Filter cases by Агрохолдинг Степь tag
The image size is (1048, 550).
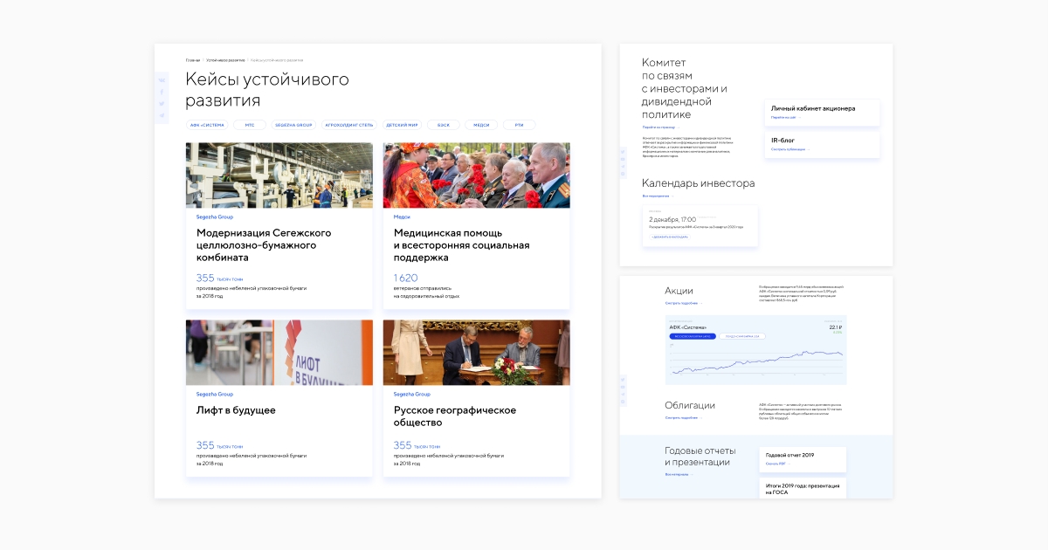(x=349, y=125)
